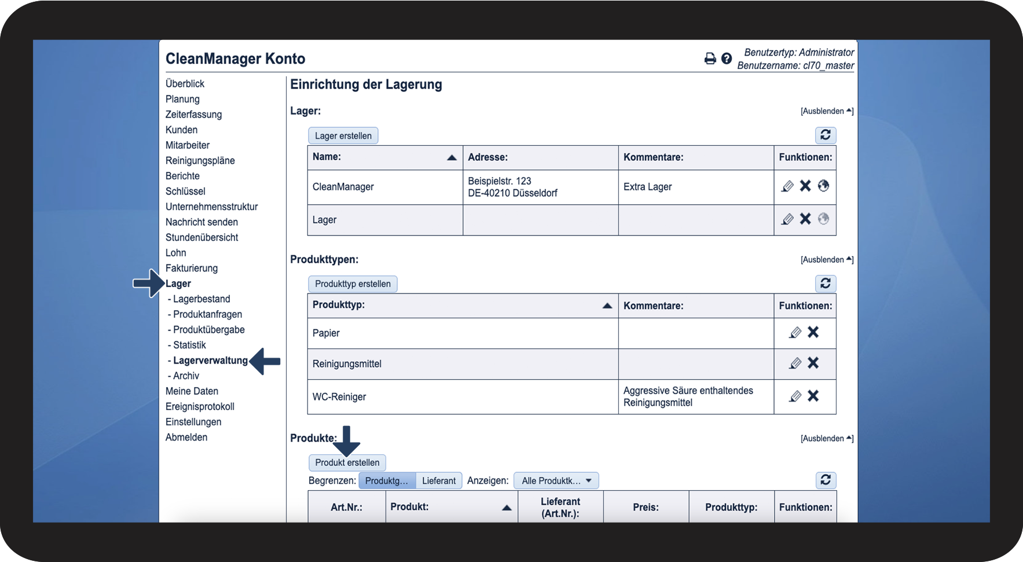
Task: Edit the Papier product type
Action: coord(795,332)
